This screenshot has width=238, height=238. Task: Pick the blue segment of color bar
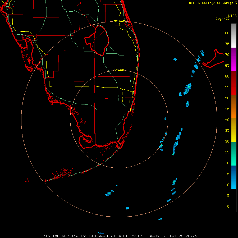pyautogui.click(x=234, y=177)
